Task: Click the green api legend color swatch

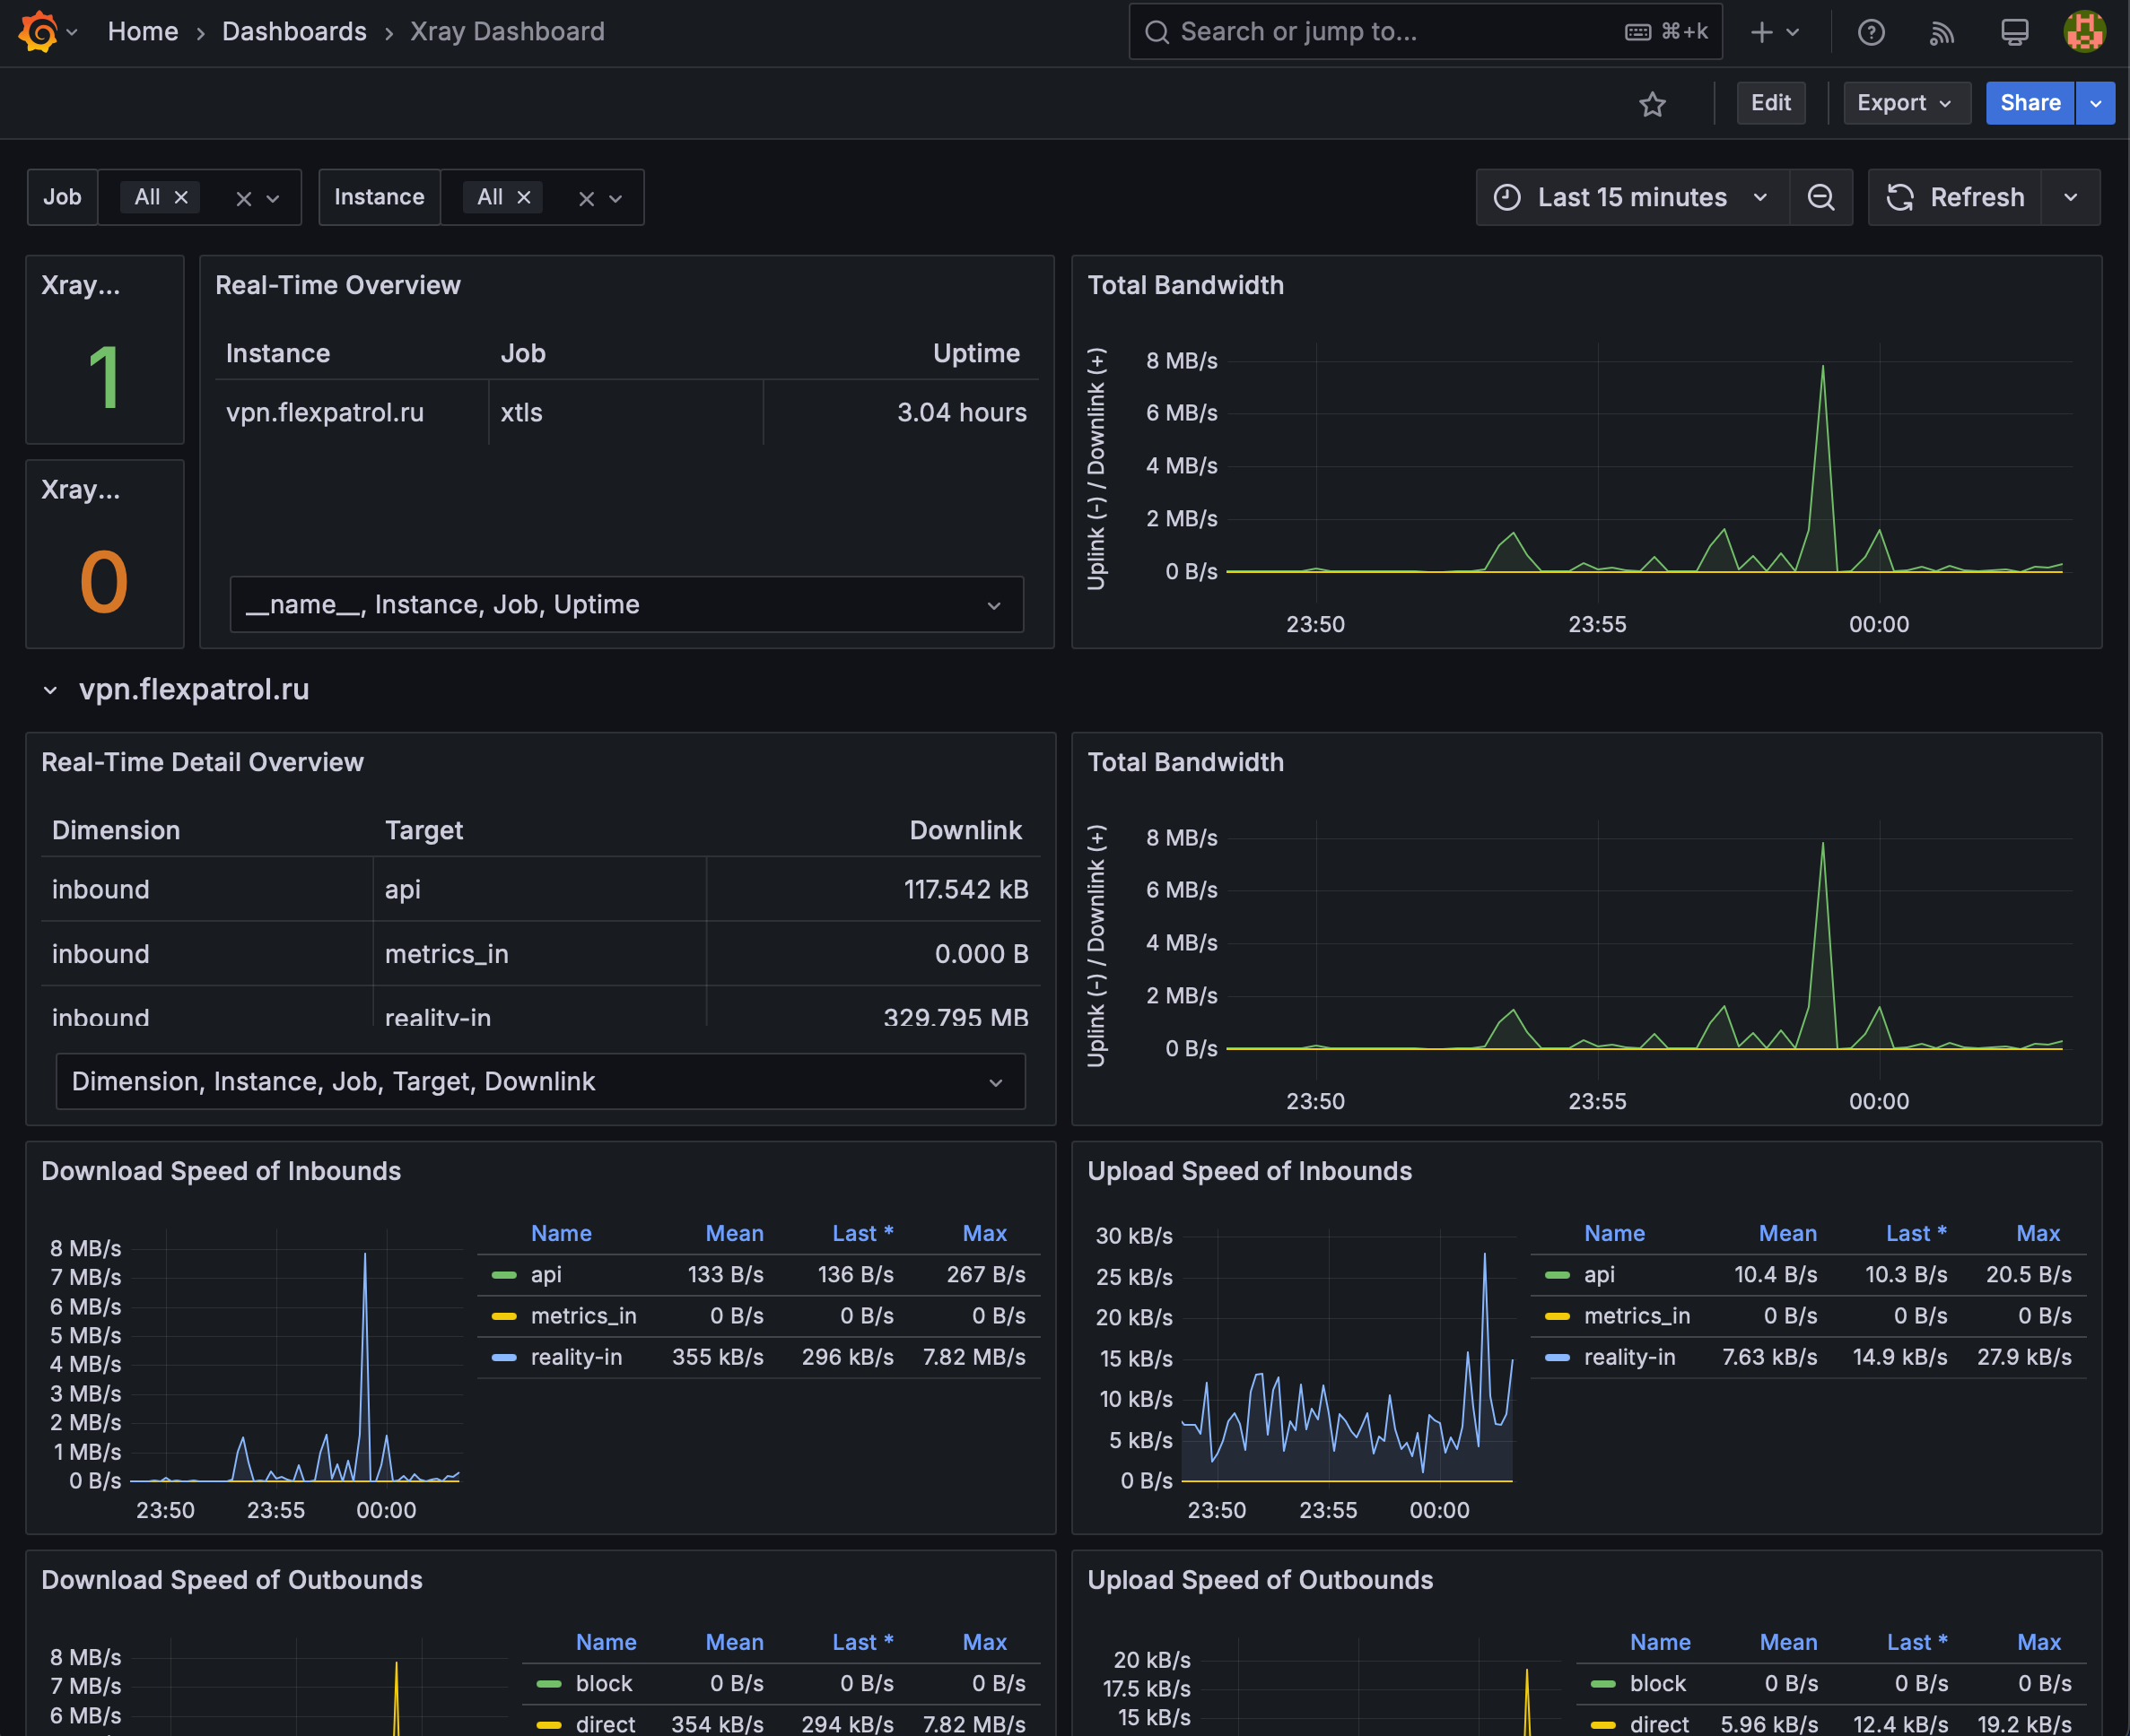Action: 504,1275
